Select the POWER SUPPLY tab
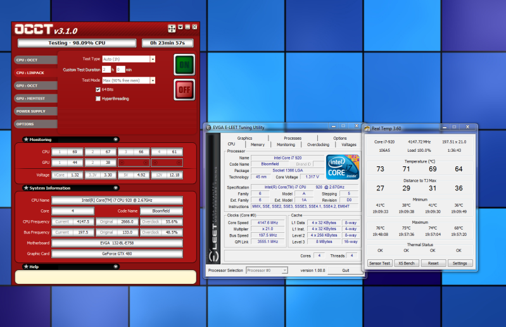This screenshot has width=506, height=327. point(35,111)
